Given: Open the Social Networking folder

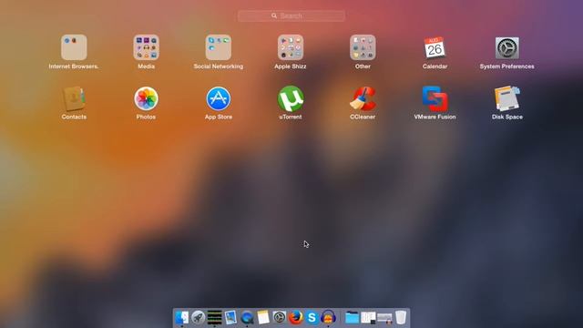Looking at the screenshot, I should (219, 47).
